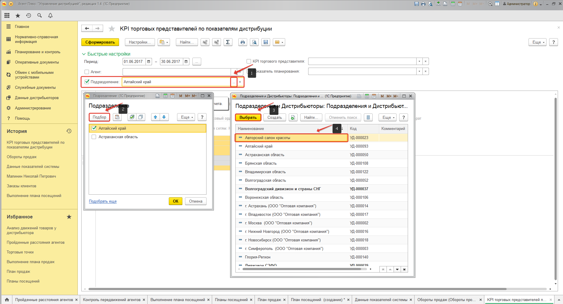Open the sections grid menu icon
This screenshot has height=304, width=563.
7,16
